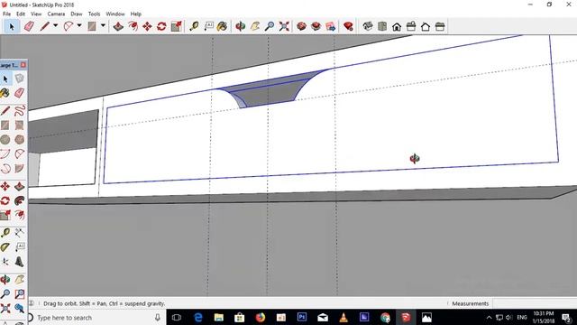Select the Protractor in the Large Tool Set
This screenshot has height=325, width=577.
click(5, 247)
